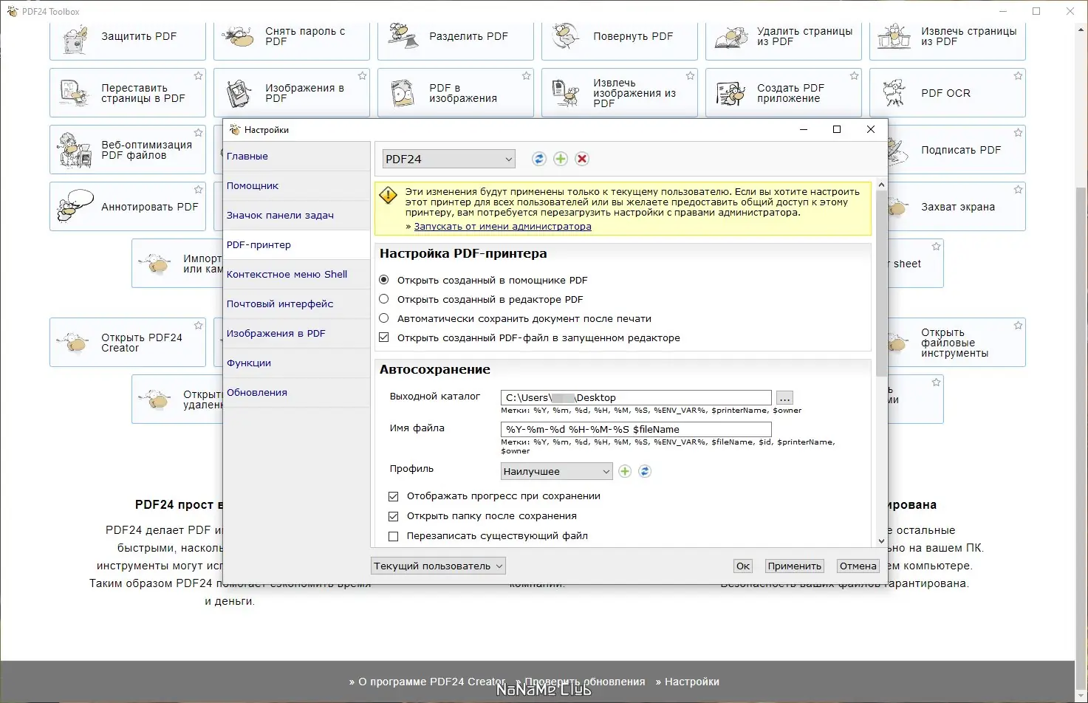The width and height of the screenshot is (1088, 703).
Task: Switch to Почтовый интерфейс settings
Action: point(296,304)
